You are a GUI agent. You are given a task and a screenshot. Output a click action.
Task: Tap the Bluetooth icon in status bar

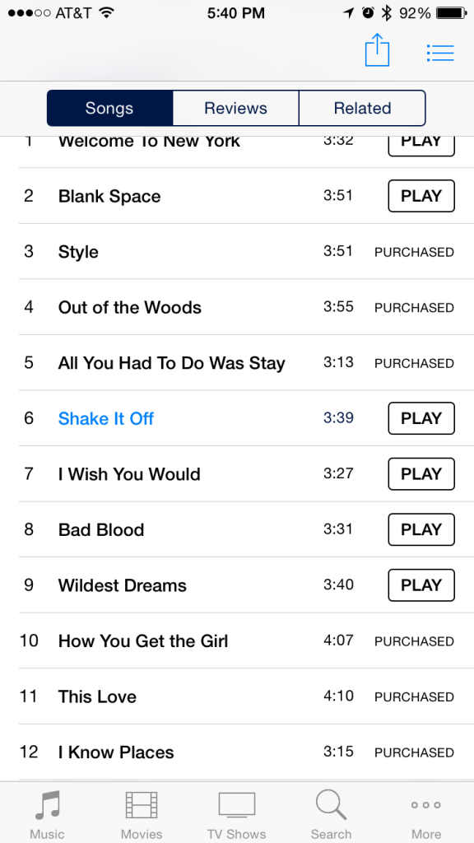[386, 13]
